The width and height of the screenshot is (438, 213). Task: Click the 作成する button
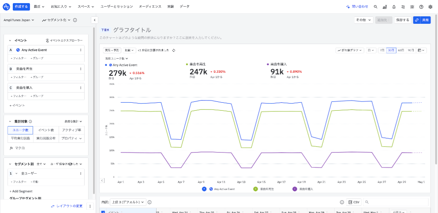[x=21, y=7]
